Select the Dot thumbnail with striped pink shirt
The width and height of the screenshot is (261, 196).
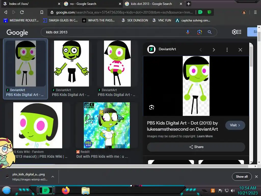pyautogui.click(x=117, y=64)
